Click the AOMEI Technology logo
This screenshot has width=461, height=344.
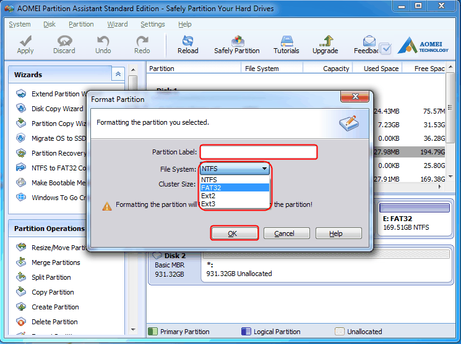[423, 46]
